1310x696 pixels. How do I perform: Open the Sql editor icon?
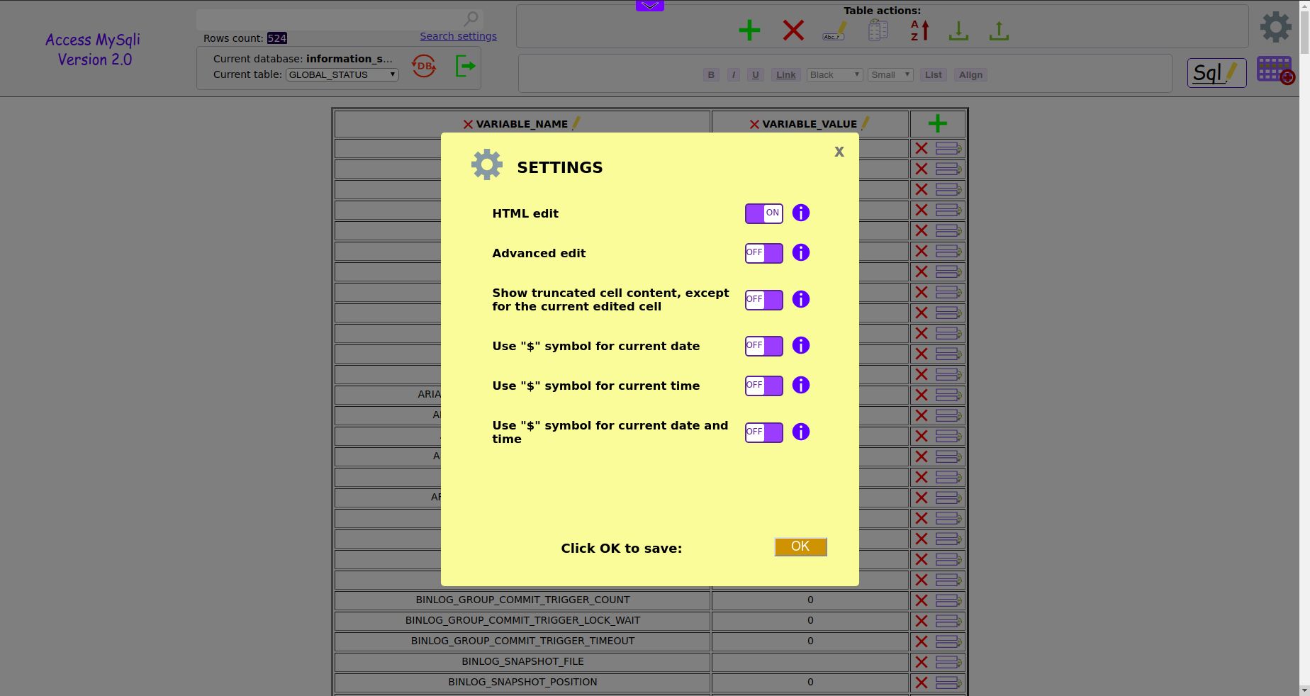1216,73
